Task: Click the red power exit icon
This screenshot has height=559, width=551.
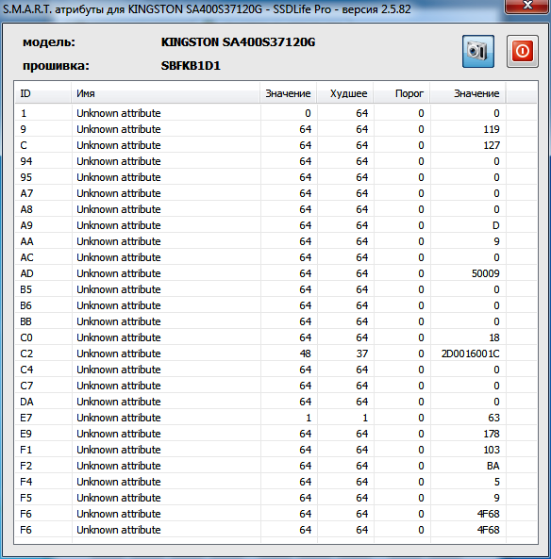Action: pyautogui.click(x=523, y=51)
